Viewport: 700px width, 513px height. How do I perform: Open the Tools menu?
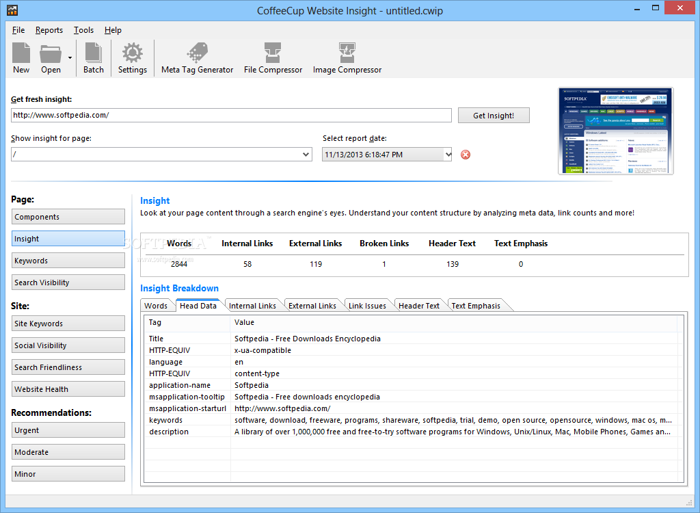pos(83,30)
